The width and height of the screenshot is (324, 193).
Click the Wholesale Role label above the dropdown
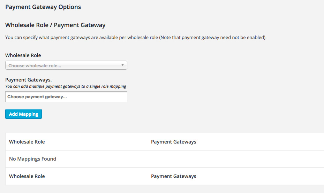pos(23,55)
